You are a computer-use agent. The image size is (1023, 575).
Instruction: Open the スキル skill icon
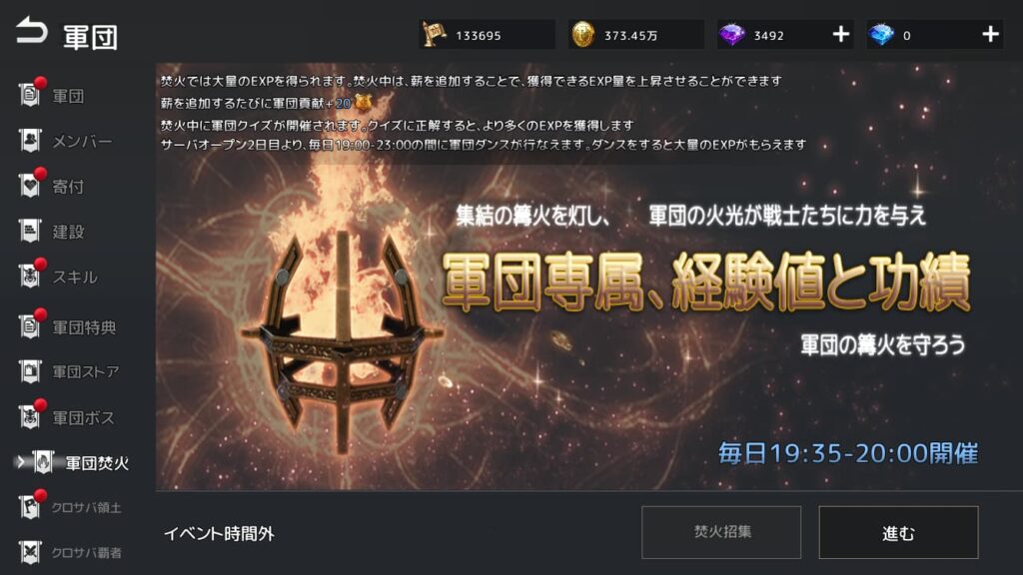[x=29, y=277]
